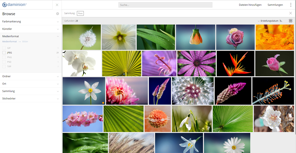Screen dimensions: 296x153
Task: Expand the Stichwörter section
Action: tap(31, 98)
